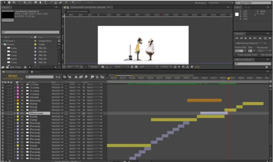Screen dimensions: 273x162
Task: Select the Info panel tab
Action: (x=238, y=7)
